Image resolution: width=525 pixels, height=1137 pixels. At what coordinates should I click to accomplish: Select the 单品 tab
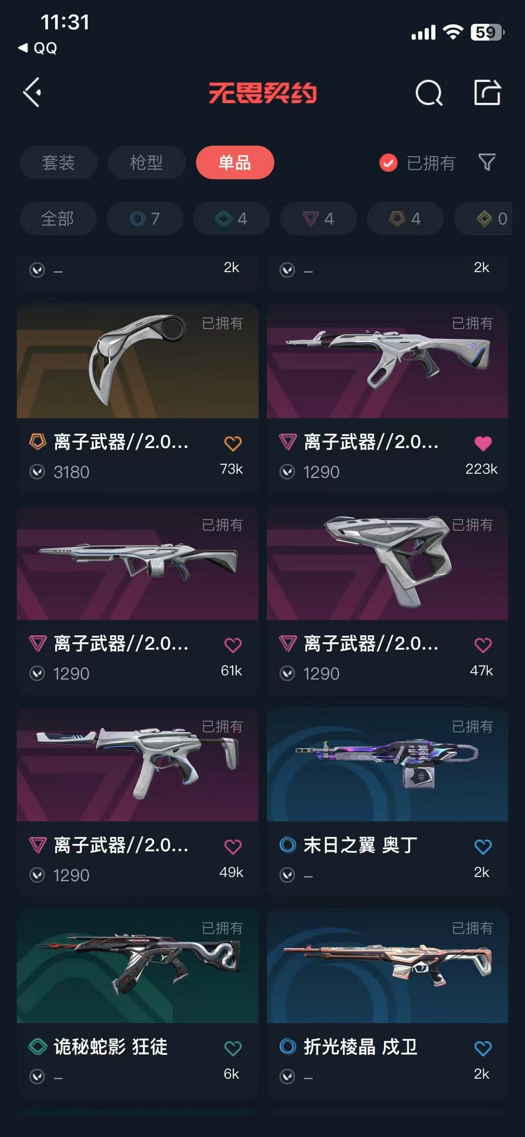coord(235,162)
